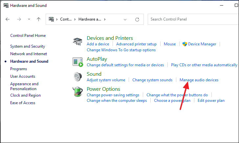The width and height of the screenshot is (239, 143).
Task: Open Mouse settings link
Action: click(x=170, y=44)
